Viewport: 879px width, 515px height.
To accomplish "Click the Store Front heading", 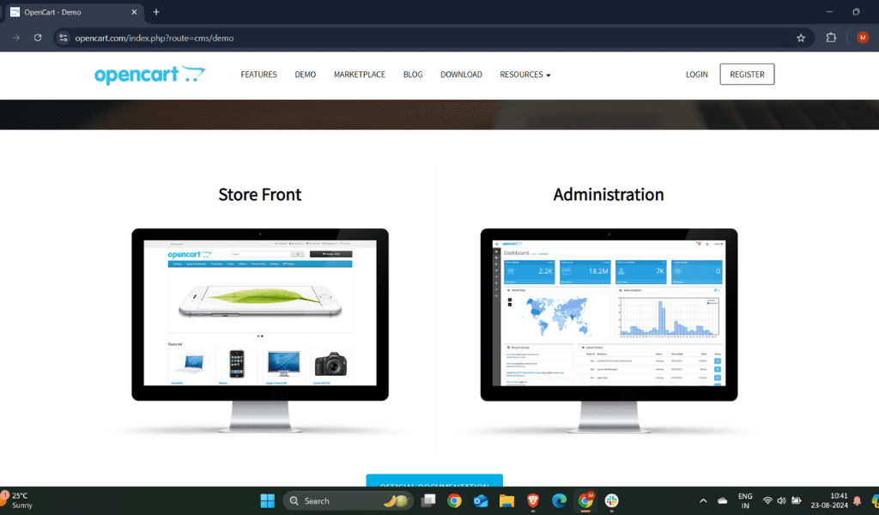I will pyautogui.click(x=259, y=195).
